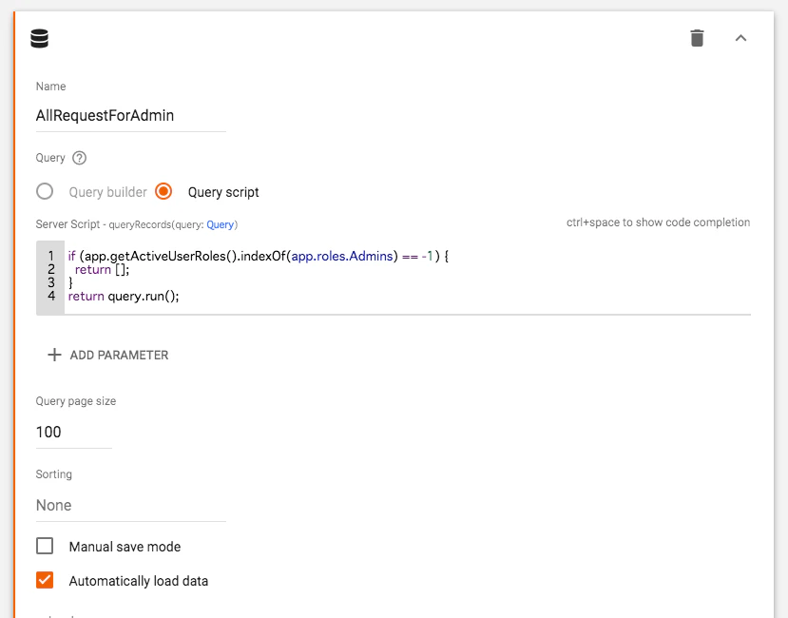Click the 'return [];' line in script
The height and width of the screenshot is (618, 788).
pos(102,269)
